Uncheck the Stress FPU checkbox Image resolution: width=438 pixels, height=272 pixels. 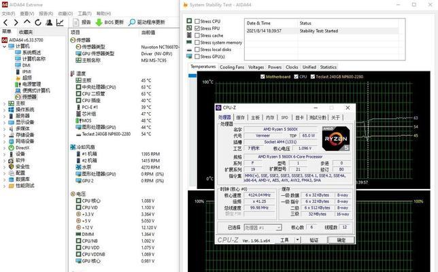click(197, 28)
